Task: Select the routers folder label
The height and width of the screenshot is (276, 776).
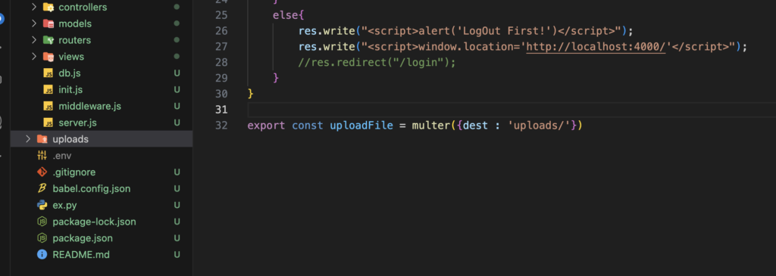Action: 75,40
